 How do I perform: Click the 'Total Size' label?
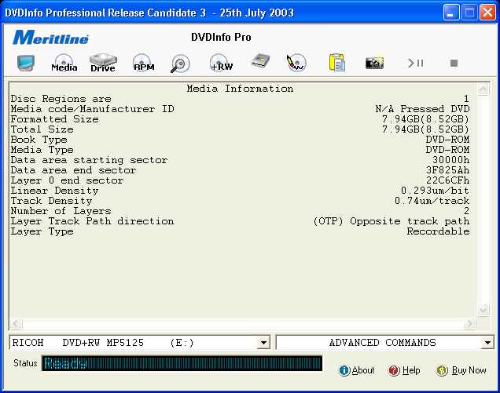coord(42,129)
